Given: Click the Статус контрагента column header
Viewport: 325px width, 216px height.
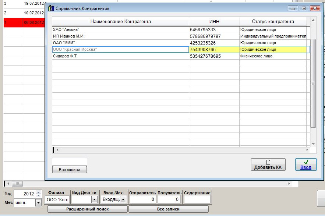Looking at the screenshot, I should [x=273, y=22].
